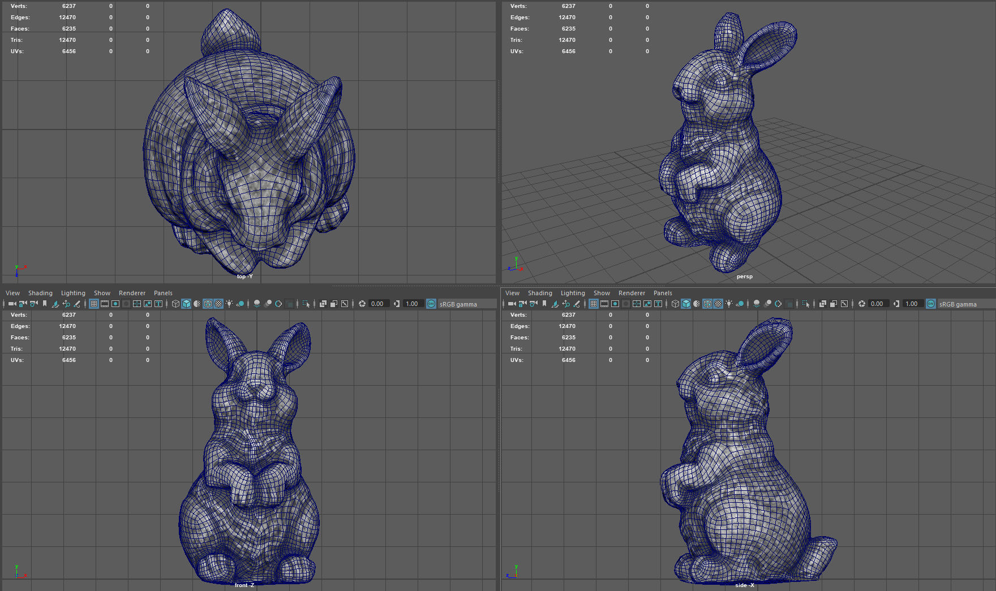Image resolution: width=996 pixels, height=591 pixels.
Task: Toggle X-Ray icon in front panel toolbar
Action: (x=323, y=304)
